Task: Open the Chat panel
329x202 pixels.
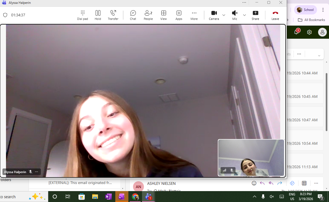Action: pos(133,15)
